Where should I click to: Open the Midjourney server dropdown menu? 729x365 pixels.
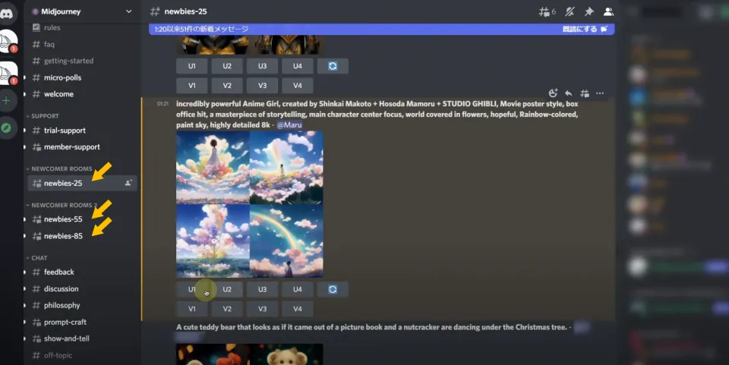(129, 11)
